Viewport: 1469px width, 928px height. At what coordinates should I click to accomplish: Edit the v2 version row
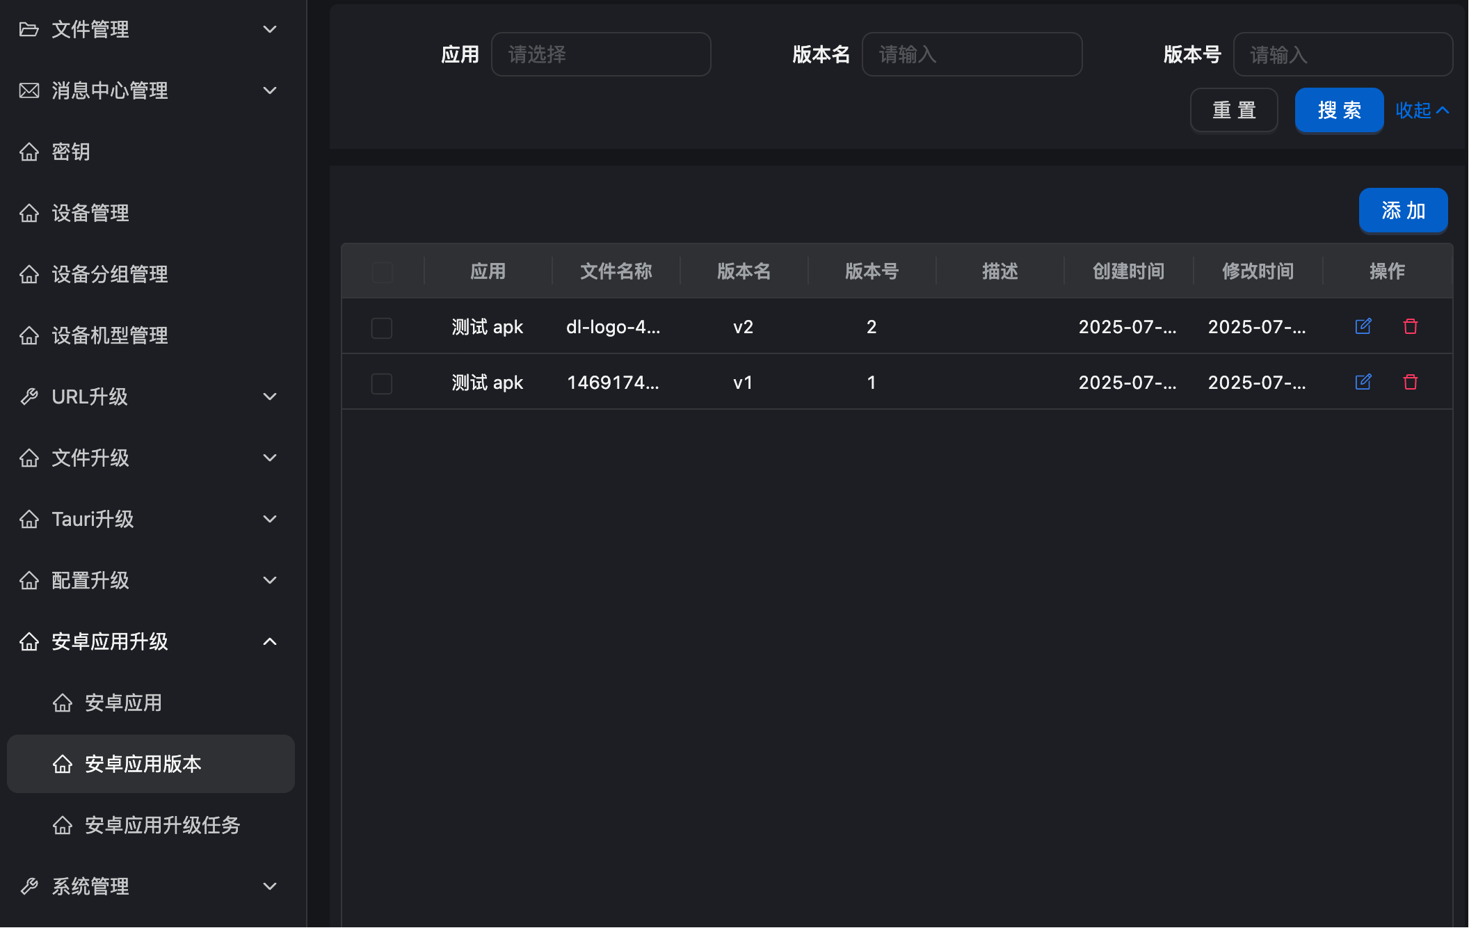[x=1363, y=326]
